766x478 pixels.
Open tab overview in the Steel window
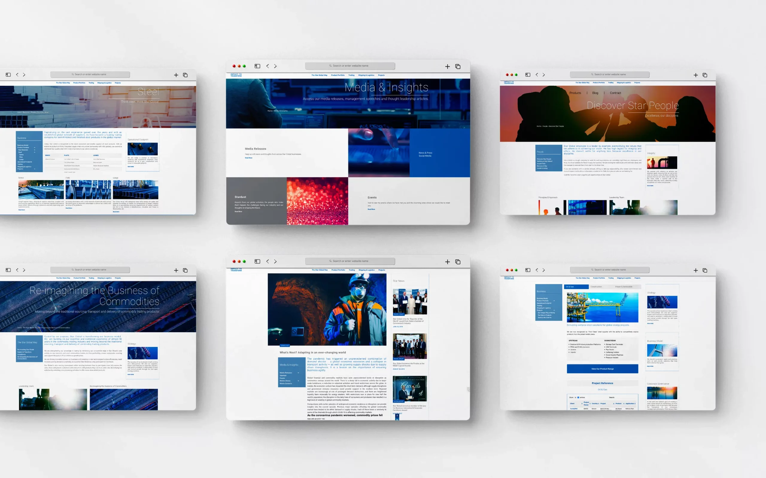click(x=185, y=75)
